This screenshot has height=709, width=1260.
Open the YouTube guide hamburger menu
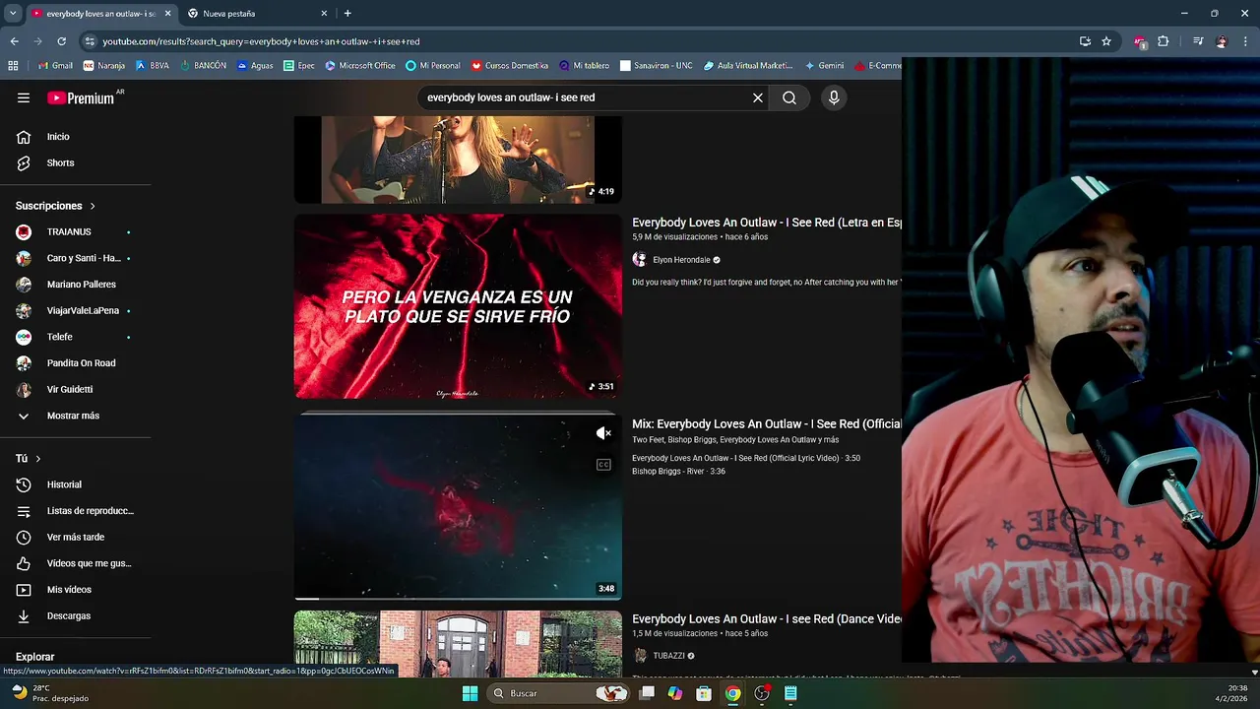pos(24,97)
